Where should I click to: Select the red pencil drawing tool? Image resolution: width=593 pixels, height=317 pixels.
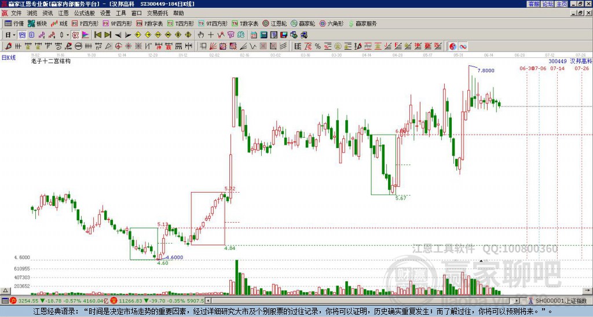point(8,46)
